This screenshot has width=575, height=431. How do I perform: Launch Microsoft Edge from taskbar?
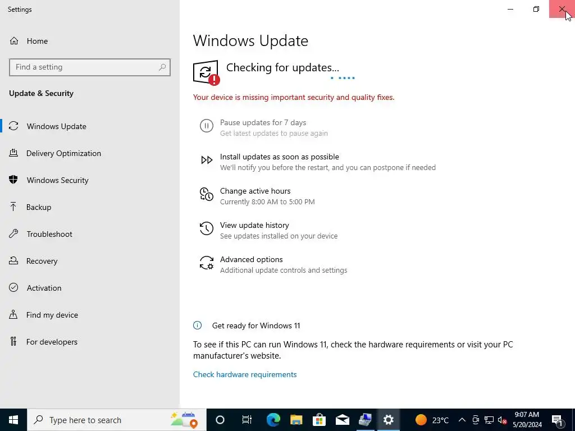[x=273, y=420]
